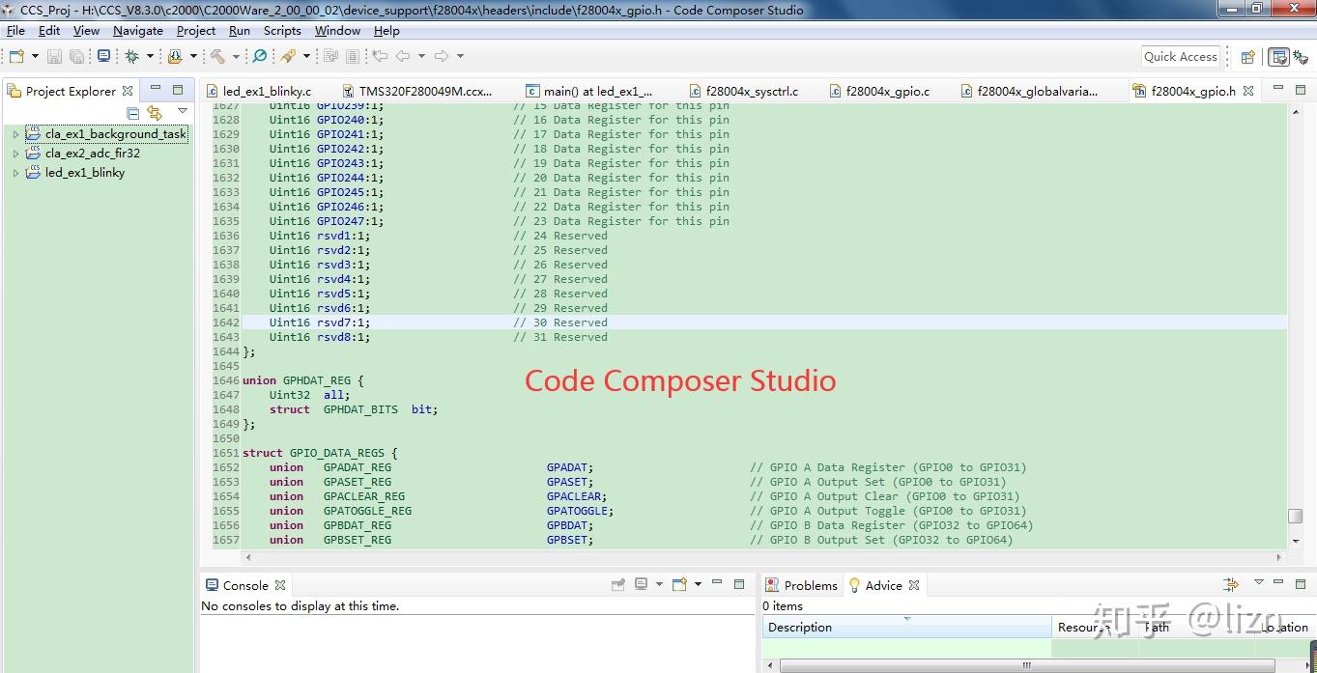Open the Project Explorer view menu
Screen dimensions: 1317x673
pyautogui.click(x=183, y=112)
